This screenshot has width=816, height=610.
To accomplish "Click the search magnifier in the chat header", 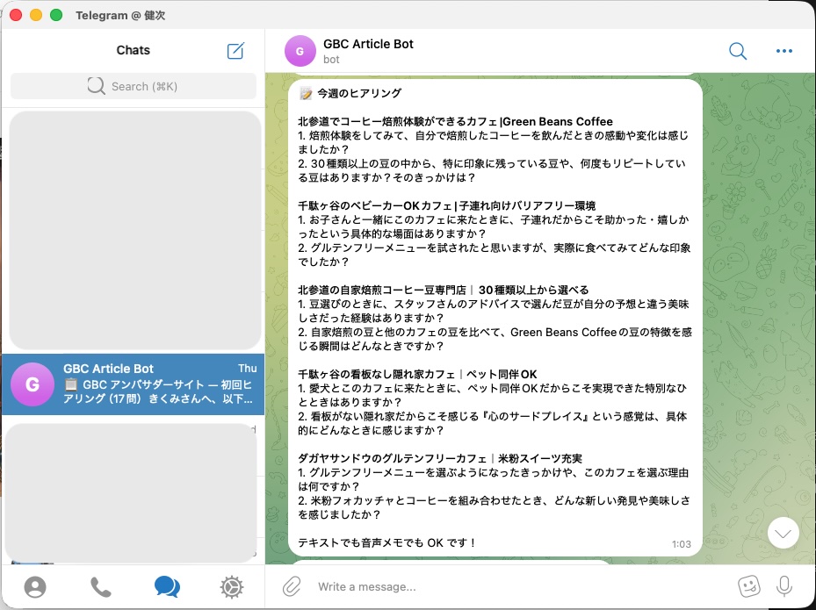I will click(x=738, y=51).
